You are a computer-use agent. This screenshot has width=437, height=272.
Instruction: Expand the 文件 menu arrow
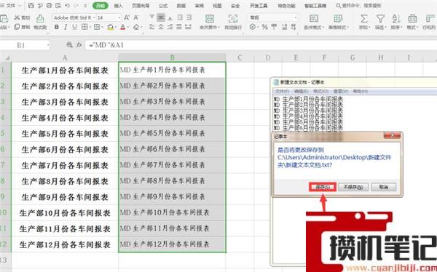click(x=20, y=6)
